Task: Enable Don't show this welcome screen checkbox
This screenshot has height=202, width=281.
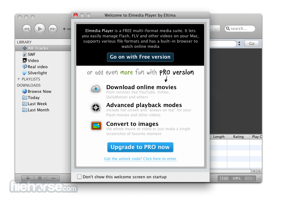Action: tap(79, 177)
